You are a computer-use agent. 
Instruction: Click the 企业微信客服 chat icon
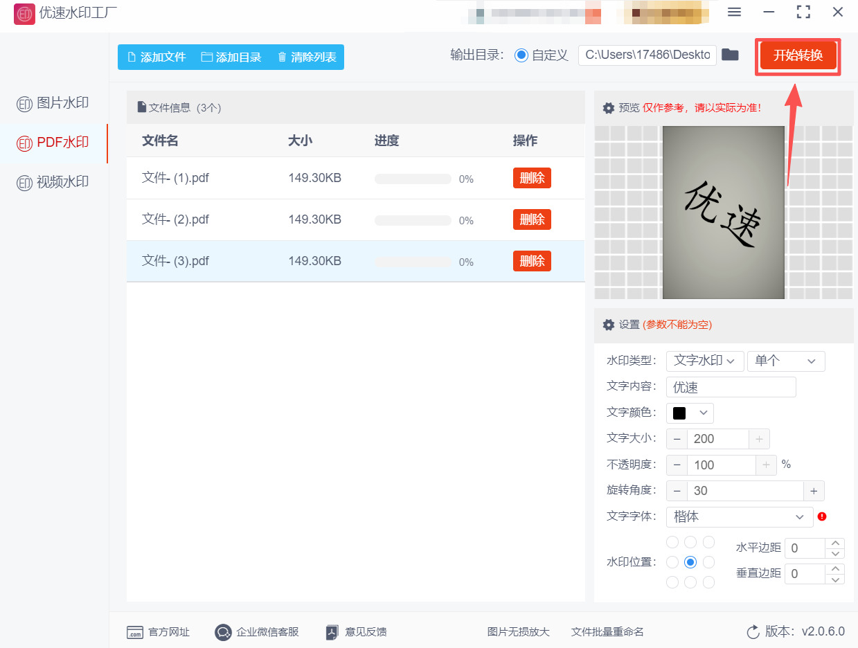pyautogui.click(x=223, y=632)
